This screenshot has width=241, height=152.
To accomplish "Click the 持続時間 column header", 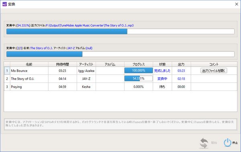I will [62, 64].
